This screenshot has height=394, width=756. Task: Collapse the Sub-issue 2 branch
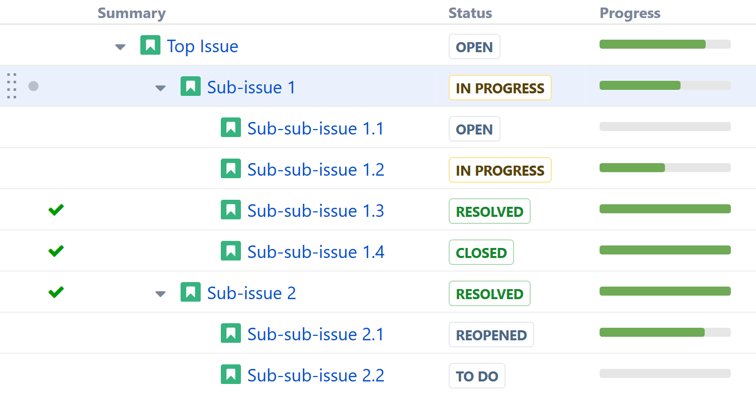tap(160, 293)
